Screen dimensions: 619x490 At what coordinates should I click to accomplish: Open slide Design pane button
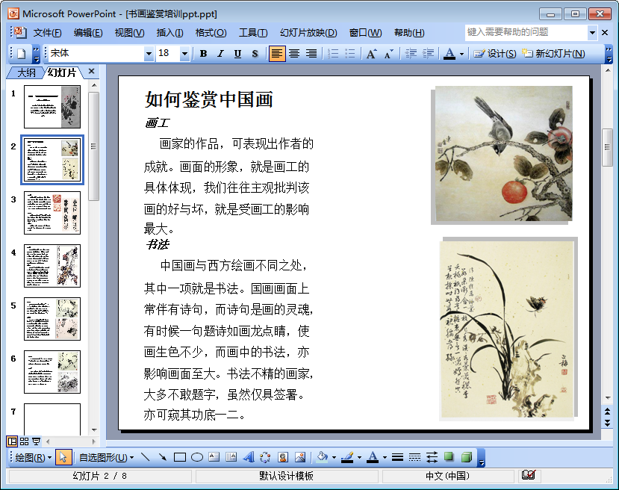(495, 53)
